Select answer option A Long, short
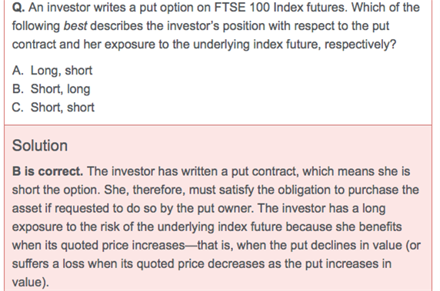The height and width of the screenshot is (291, 440). [52, 71]
